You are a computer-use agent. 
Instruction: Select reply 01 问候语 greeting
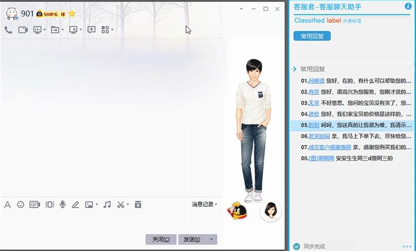coord(356,81)
